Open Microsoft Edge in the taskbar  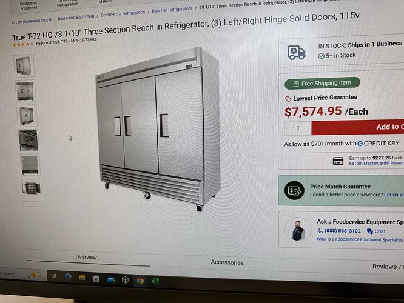point(68,277)
